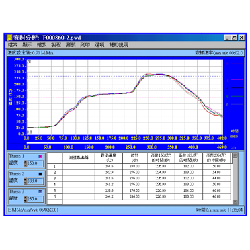Click the 最高溫度 (℃) column header
Screen dimensions: 250x250
tap(109, 158)
